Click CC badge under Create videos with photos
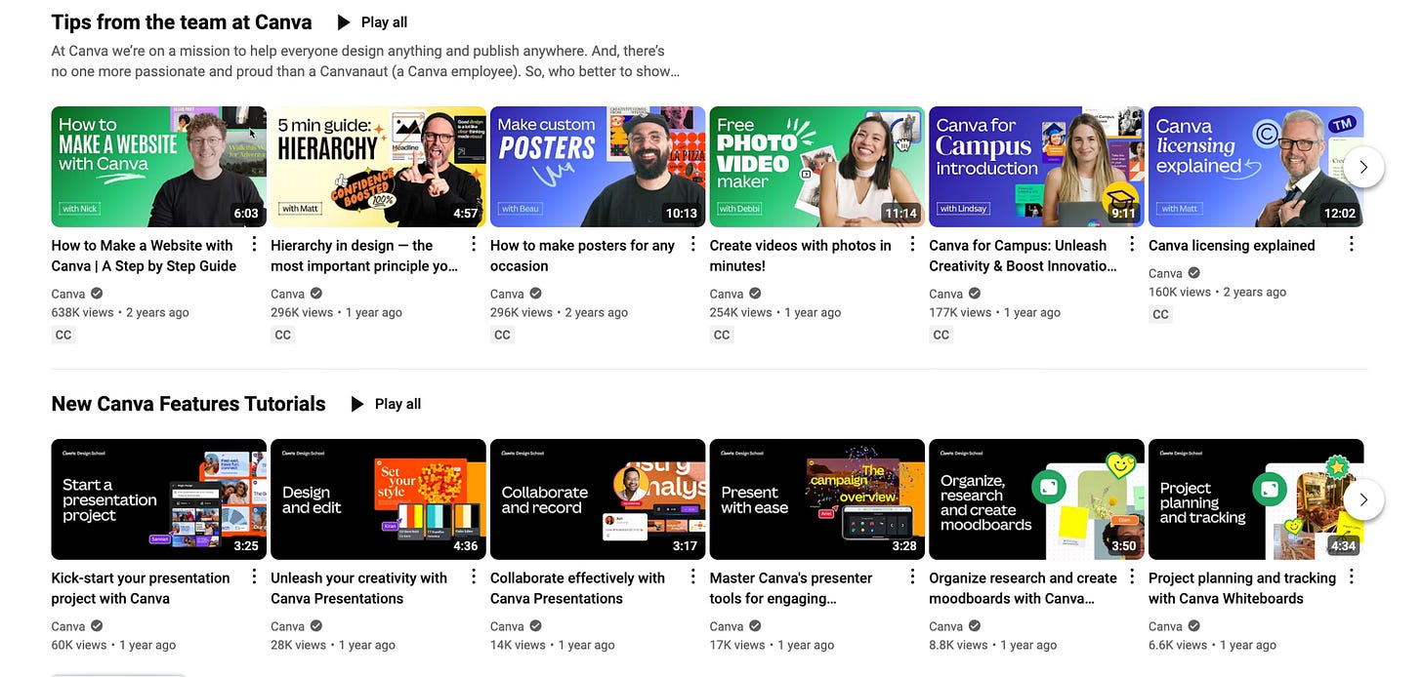The image size is (1422, 677). [722, 335]
